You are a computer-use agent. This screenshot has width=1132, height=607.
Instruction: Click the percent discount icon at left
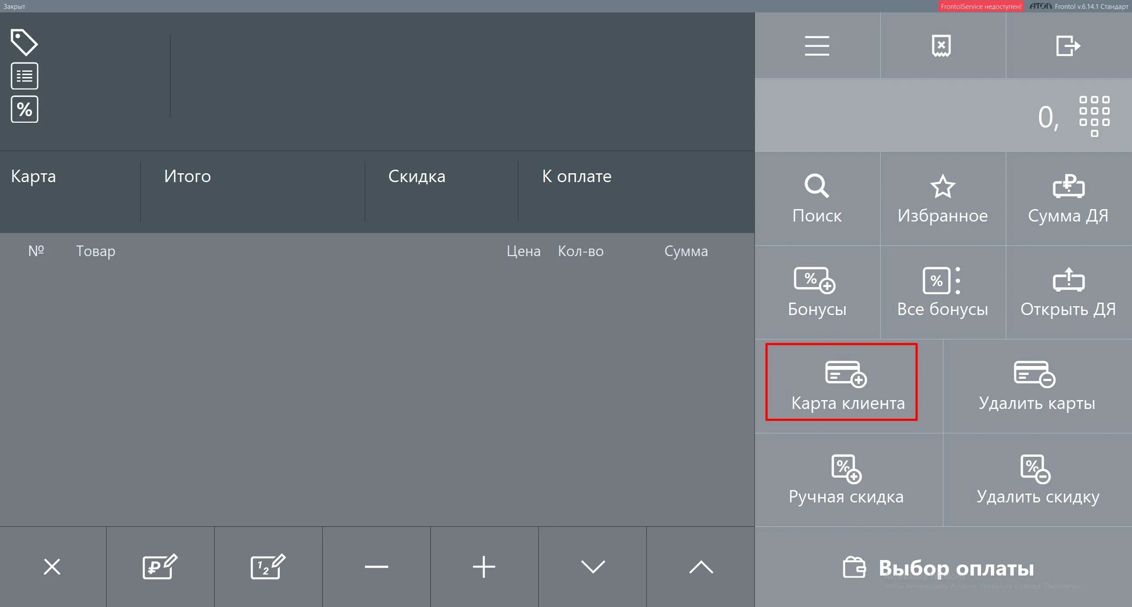(x=24, y=109)
